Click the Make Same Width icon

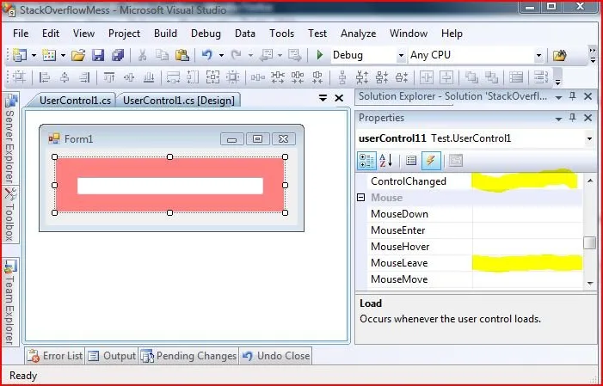click(173, 77)
